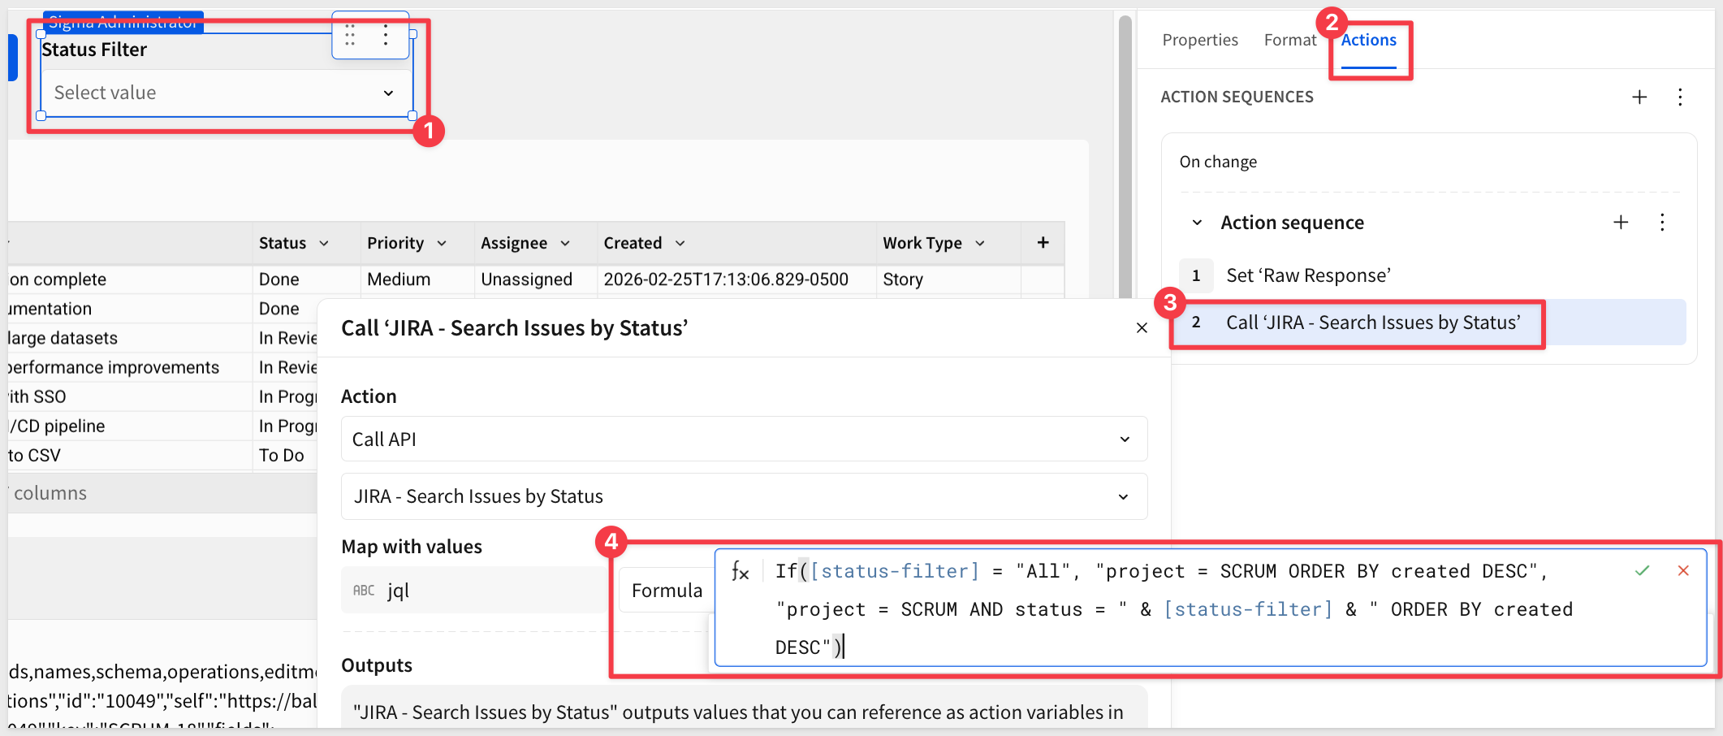Click the drag handle on Status Filter control

(x=350, y=35)
